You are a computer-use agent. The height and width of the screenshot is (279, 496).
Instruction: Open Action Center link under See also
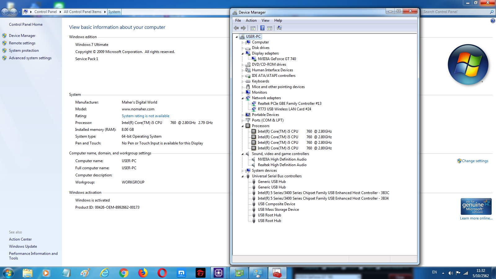pyautogui.click(x=20, y=239)
